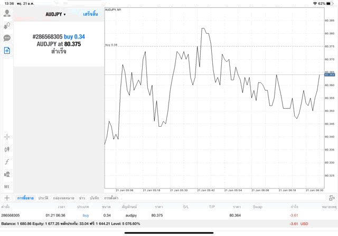Click the 80.364 price label on axis

point(330,74)
